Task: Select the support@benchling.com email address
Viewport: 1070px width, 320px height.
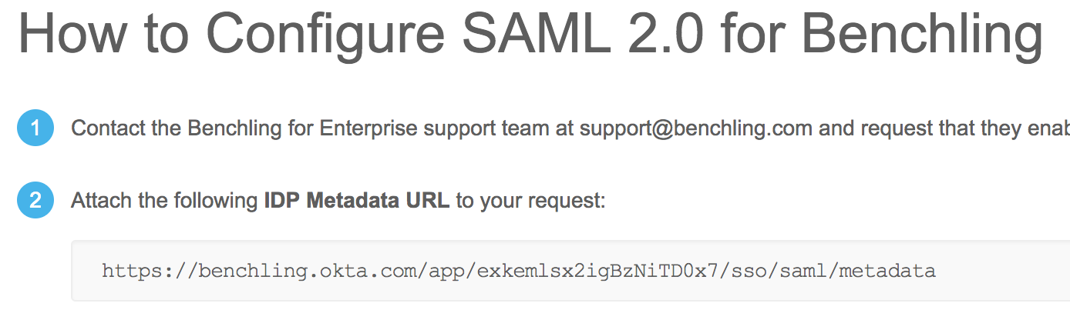Action: [x=696, y=128]
